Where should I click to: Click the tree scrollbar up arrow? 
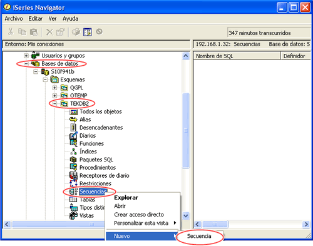pyautogui.click(x=186, y=56)
